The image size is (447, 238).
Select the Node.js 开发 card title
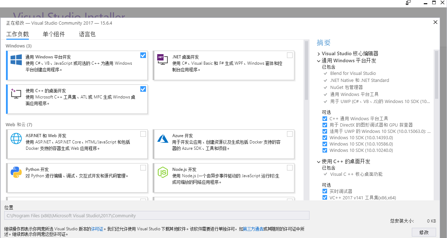point(184,169)
